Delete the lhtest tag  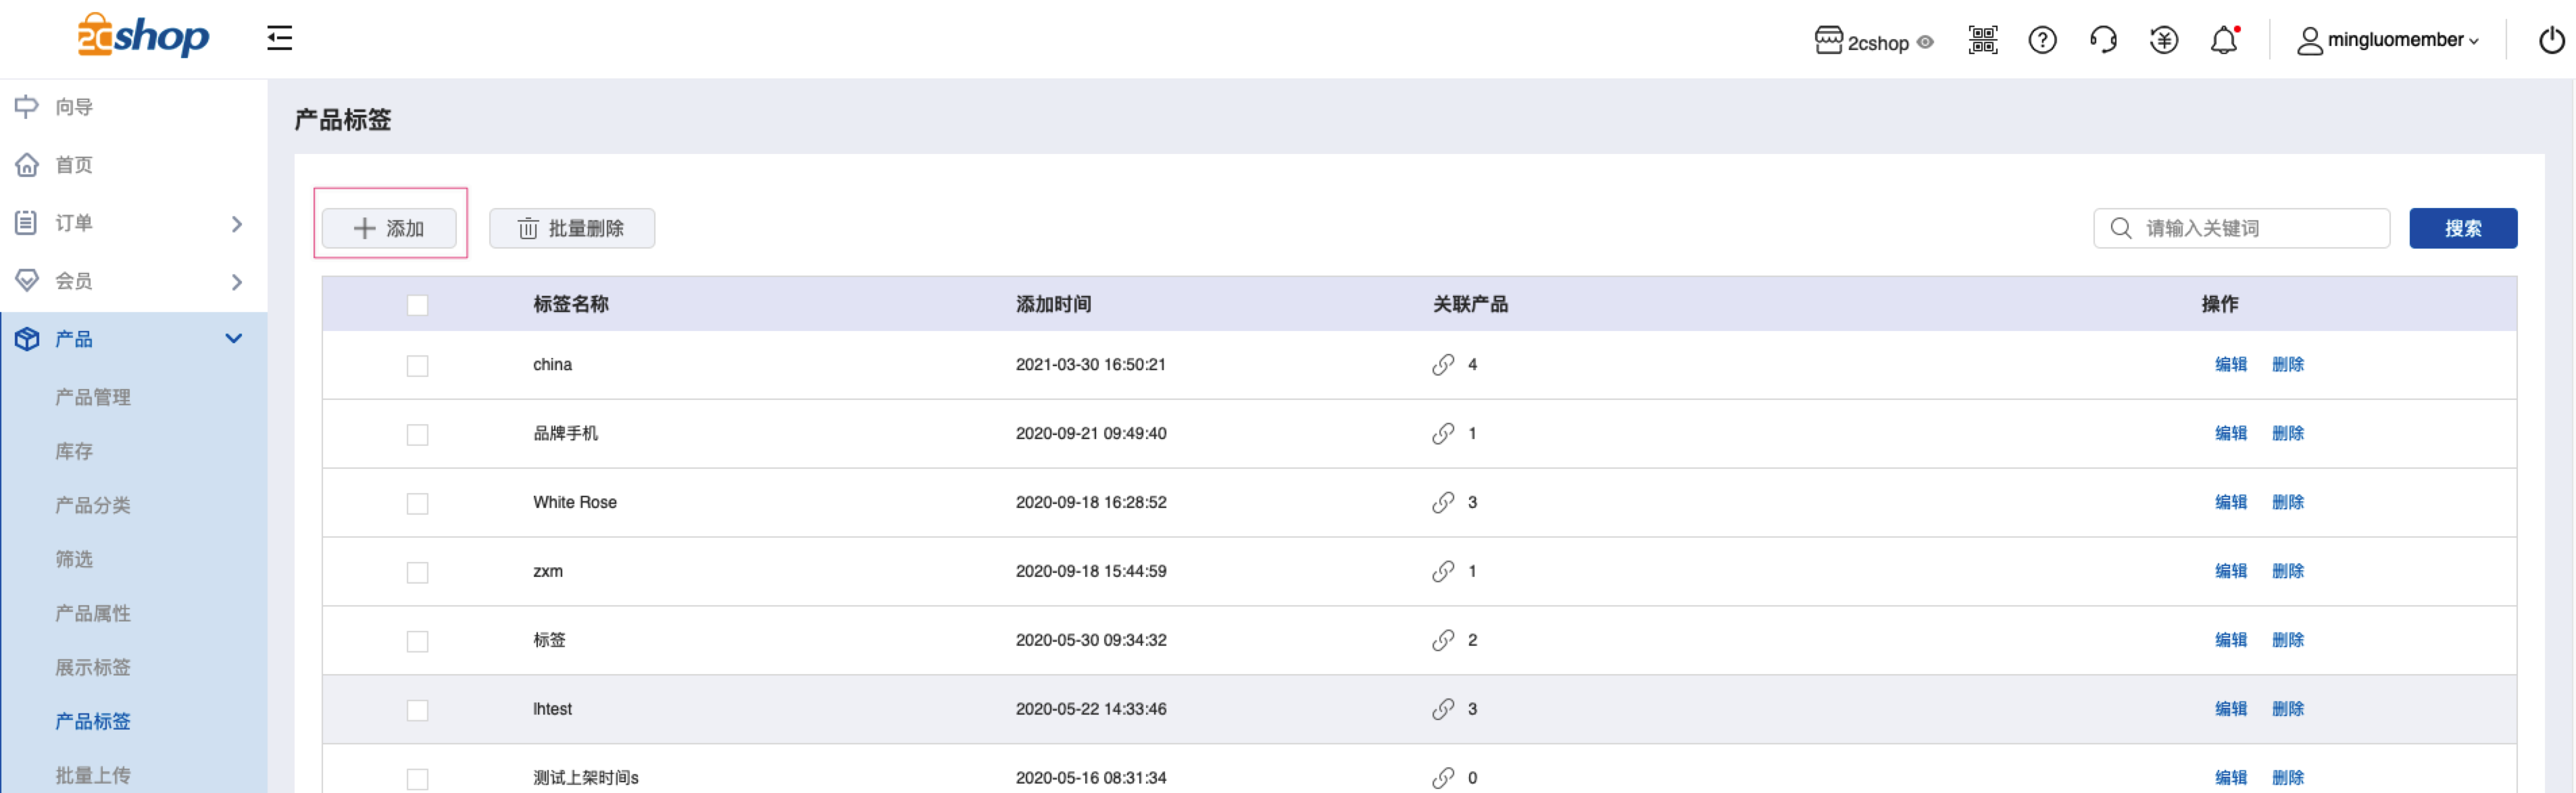coord(2288,710)
